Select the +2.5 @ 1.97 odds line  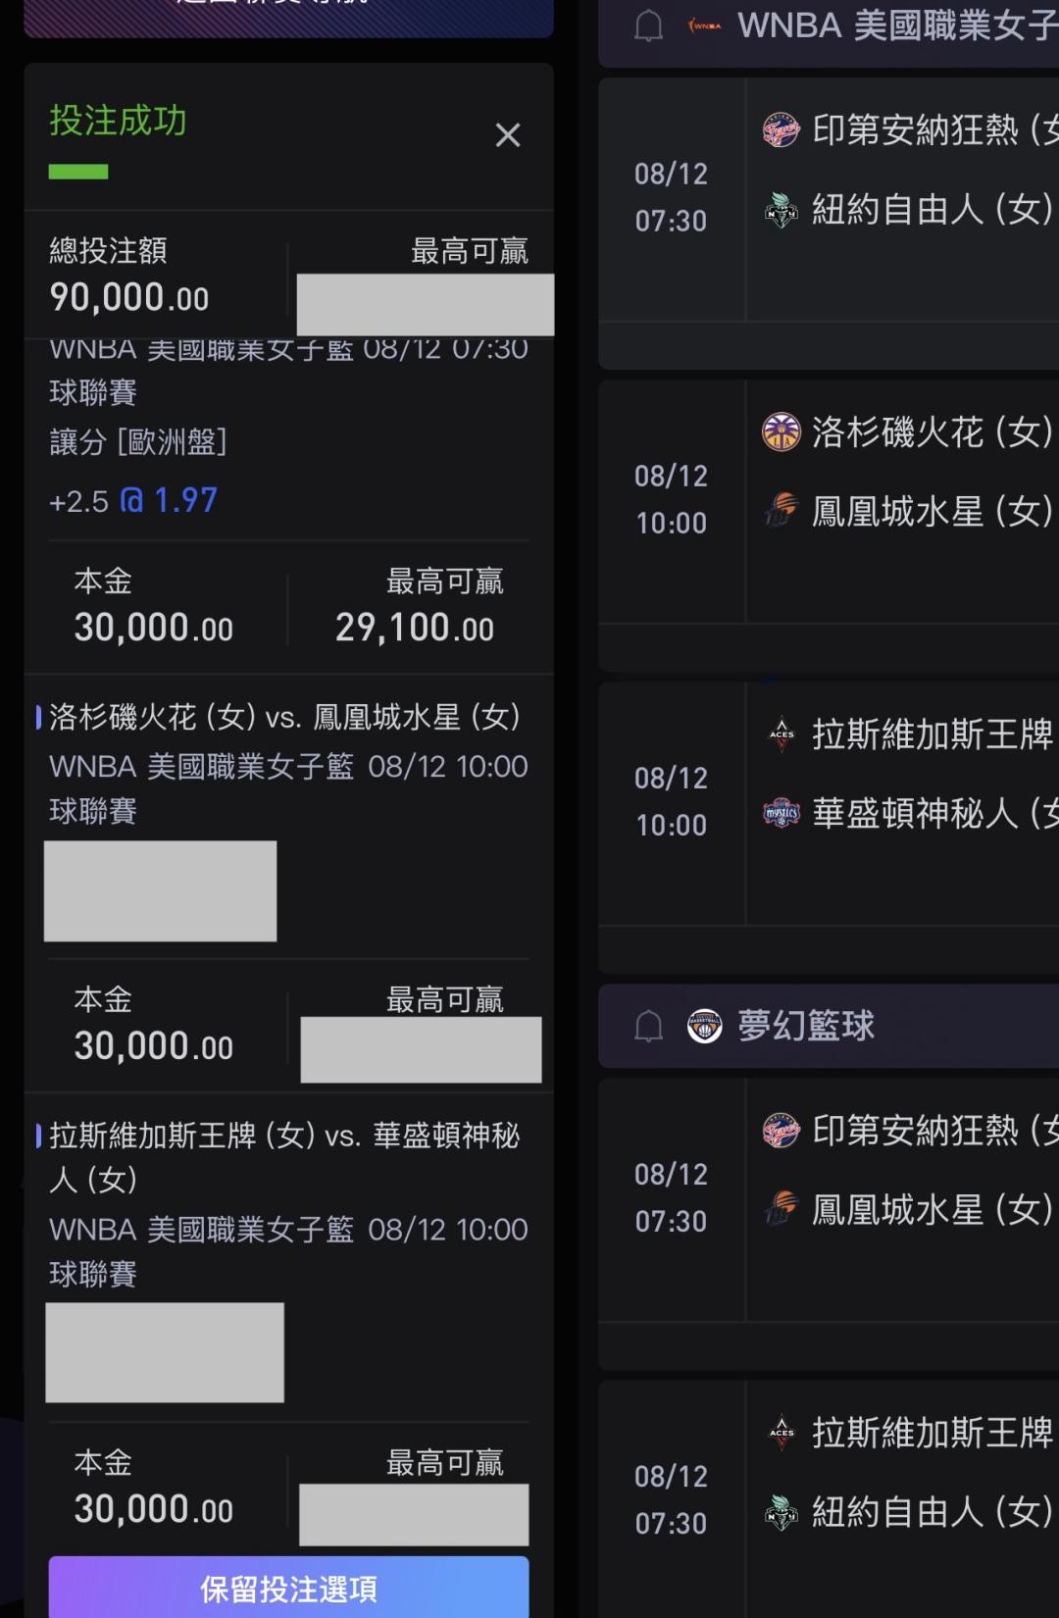133,501
